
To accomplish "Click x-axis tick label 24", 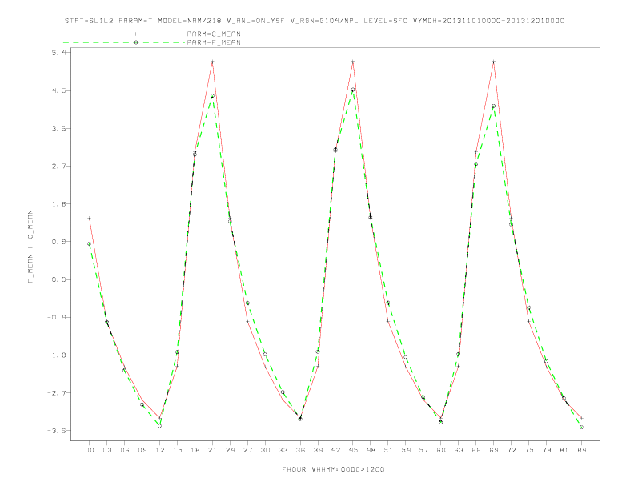I will (230, 450).
